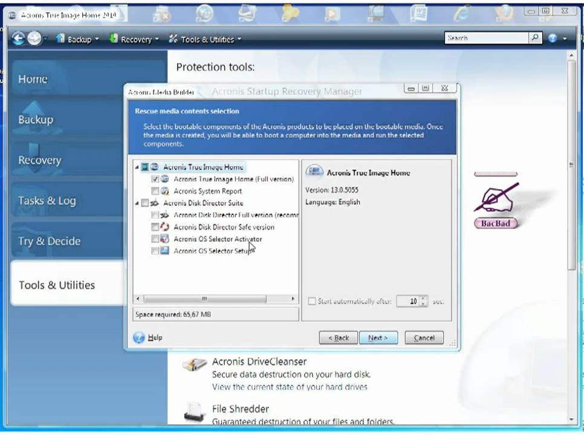Click the Cancel button in the dialog

coord(424,338)
